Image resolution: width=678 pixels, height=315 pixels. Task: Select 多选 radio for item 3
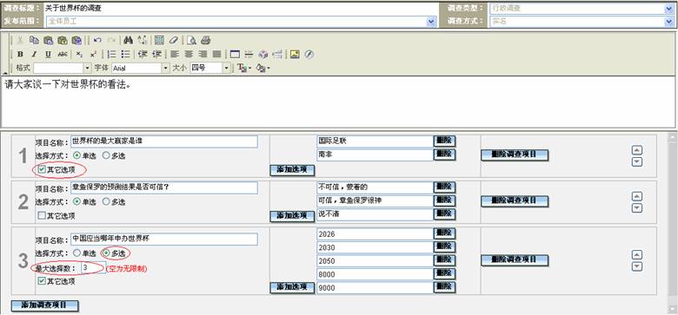pos(106,253)
